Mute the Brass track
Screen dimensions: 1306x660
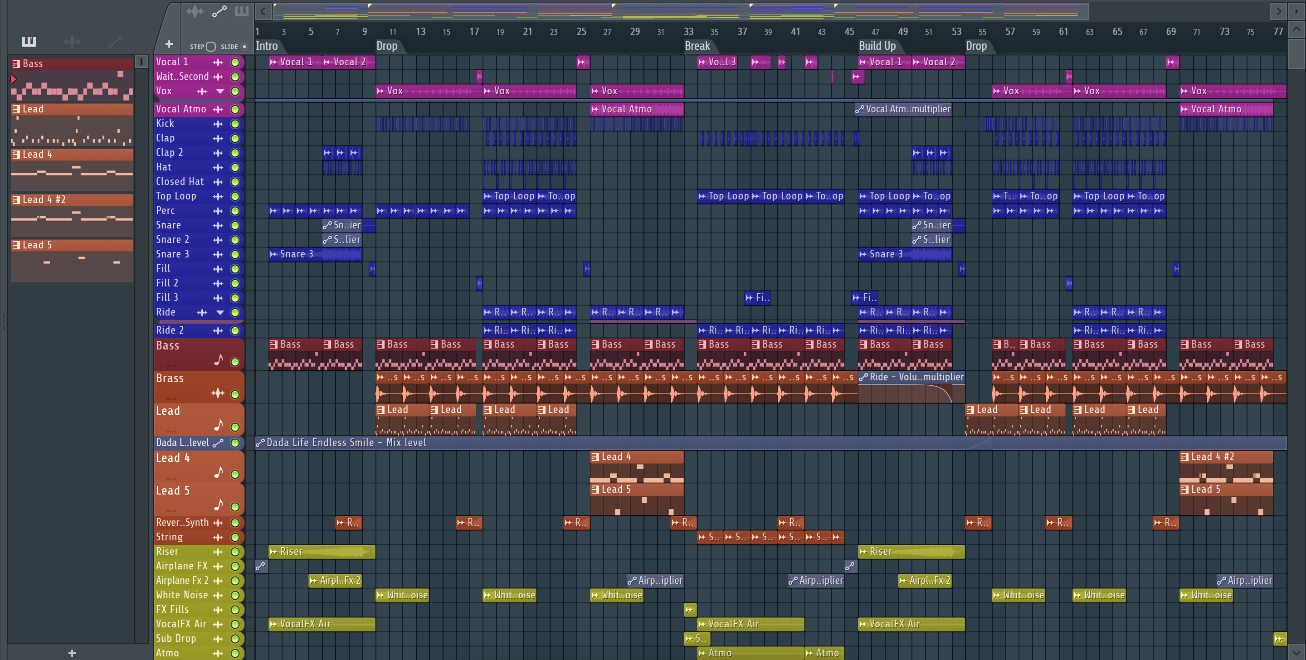click(x=235, y=394)
